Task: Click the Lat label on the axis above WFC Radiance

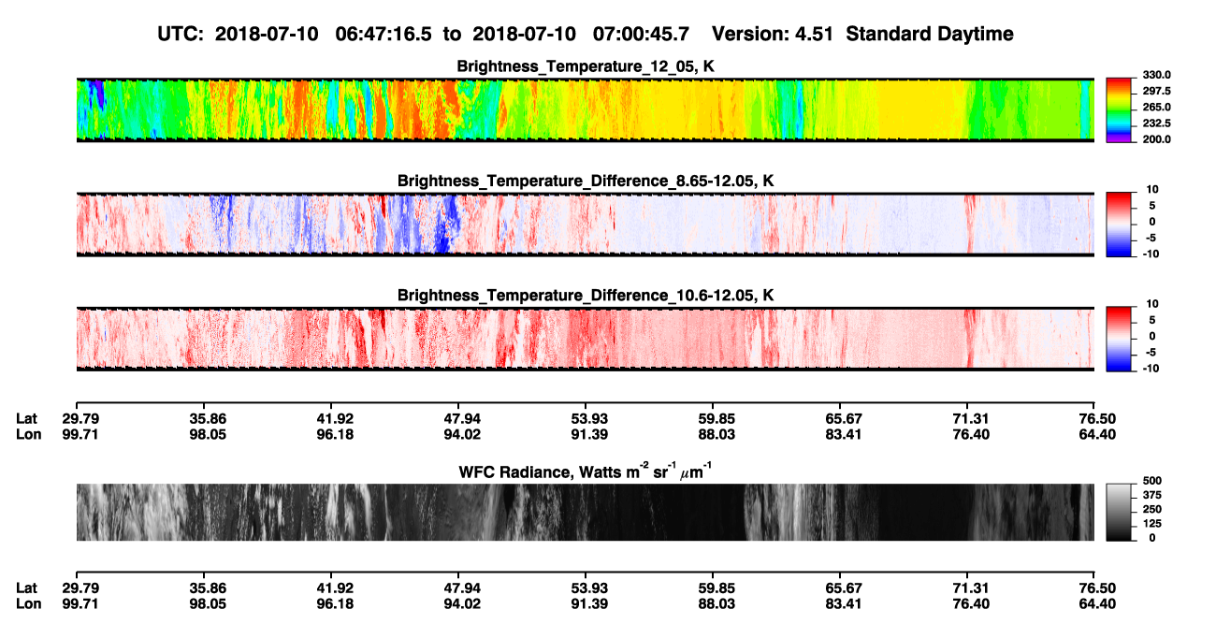Action: [x=26, y=418]
